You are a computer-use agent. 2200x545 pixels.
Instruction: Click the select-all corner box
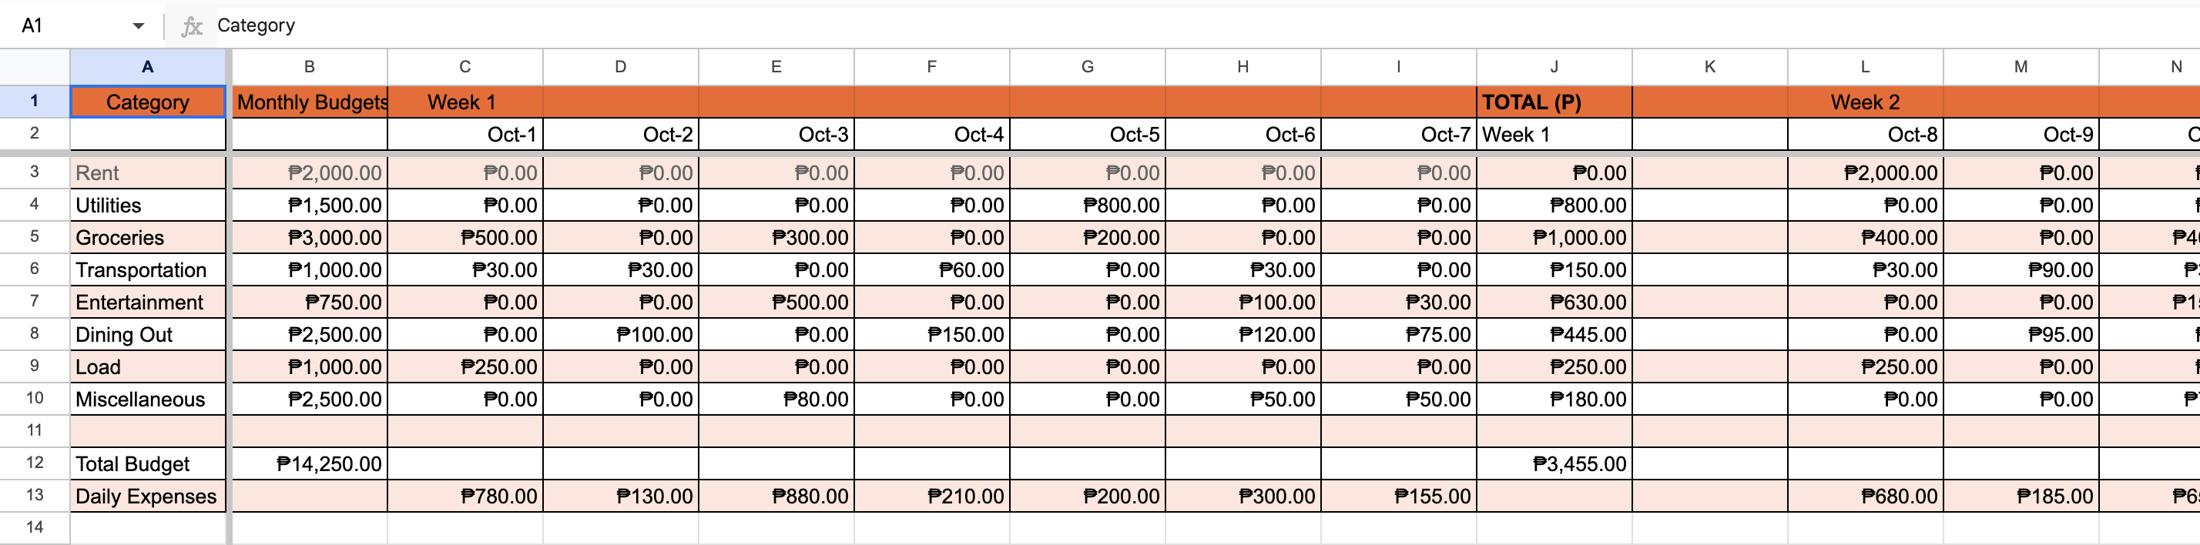point(34,66)
